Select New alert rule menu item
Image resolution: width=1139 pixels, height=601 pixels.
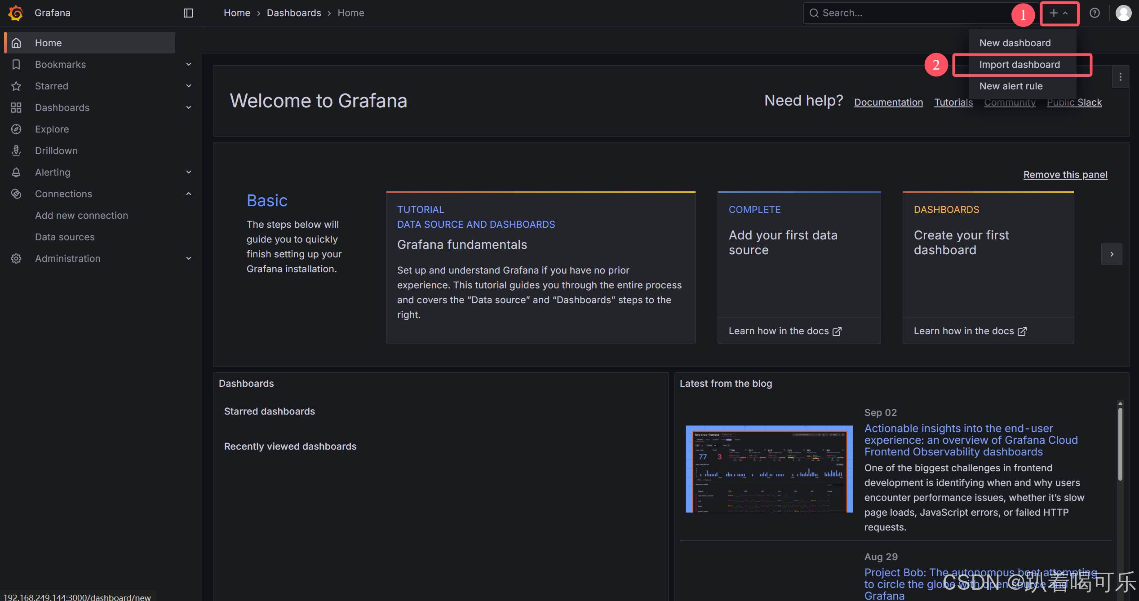(1022, 86)
